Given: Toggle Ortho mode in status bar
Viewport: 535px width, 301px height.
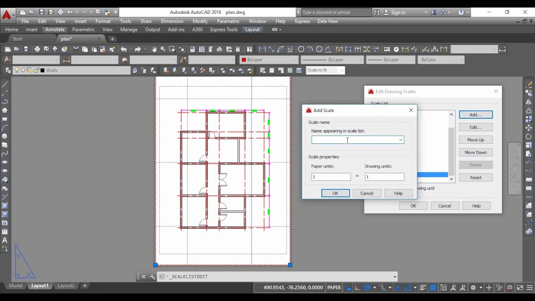Looking at the screenshot, I should pyautogui.click(x=357, y=288).
